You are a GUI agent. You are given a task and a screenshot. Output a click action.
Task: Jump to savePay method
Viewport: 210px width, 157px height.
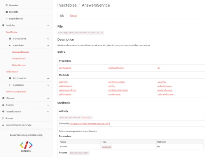(x=162, y=82)
